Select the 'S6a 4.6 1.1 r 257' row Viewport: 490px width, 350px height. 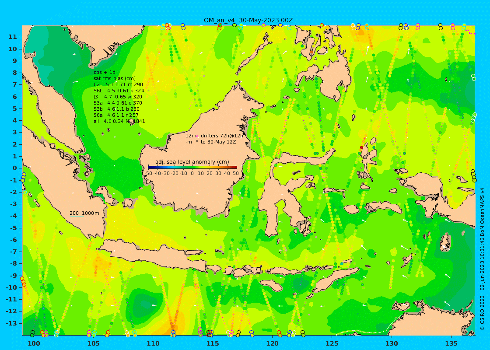point(116,115)
